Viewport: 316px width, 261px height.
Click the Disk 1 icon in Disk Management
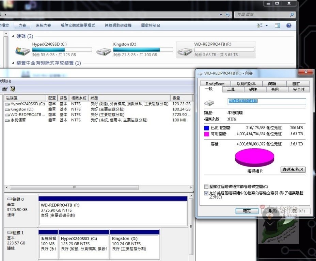10,233
